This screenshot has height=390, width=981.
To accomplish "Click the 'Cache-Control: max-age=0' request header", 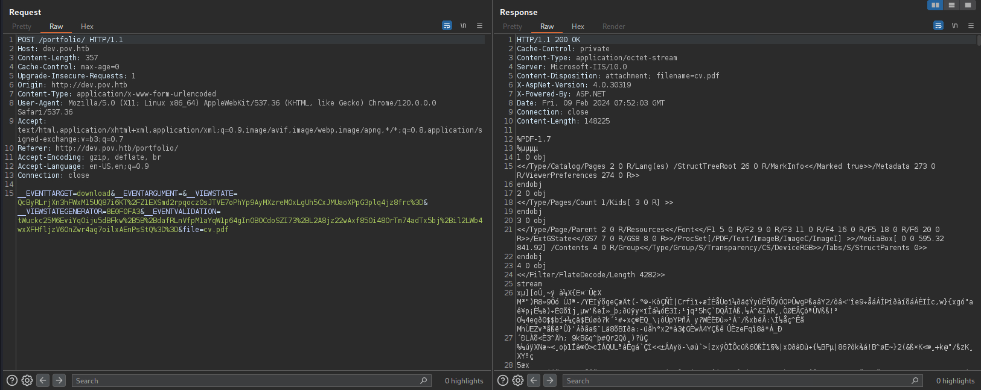I will click(68, 67).
